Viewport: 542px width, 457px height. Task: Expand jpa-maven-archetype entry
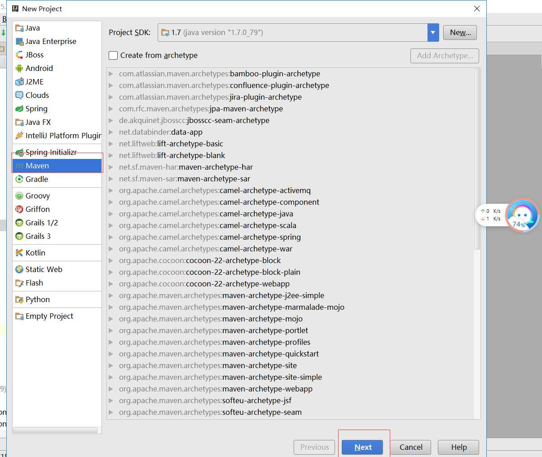pyautogui.click(x=111, y=109)
